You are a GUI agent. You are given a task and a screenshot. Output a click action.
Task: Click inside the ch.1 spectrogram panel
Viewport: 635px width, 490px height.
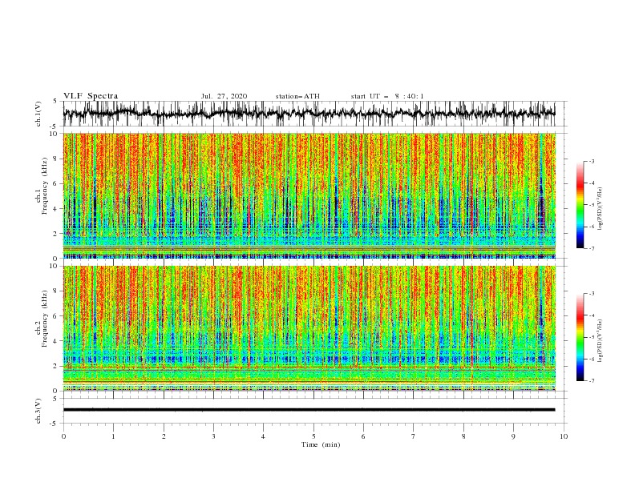click(309, 195)
